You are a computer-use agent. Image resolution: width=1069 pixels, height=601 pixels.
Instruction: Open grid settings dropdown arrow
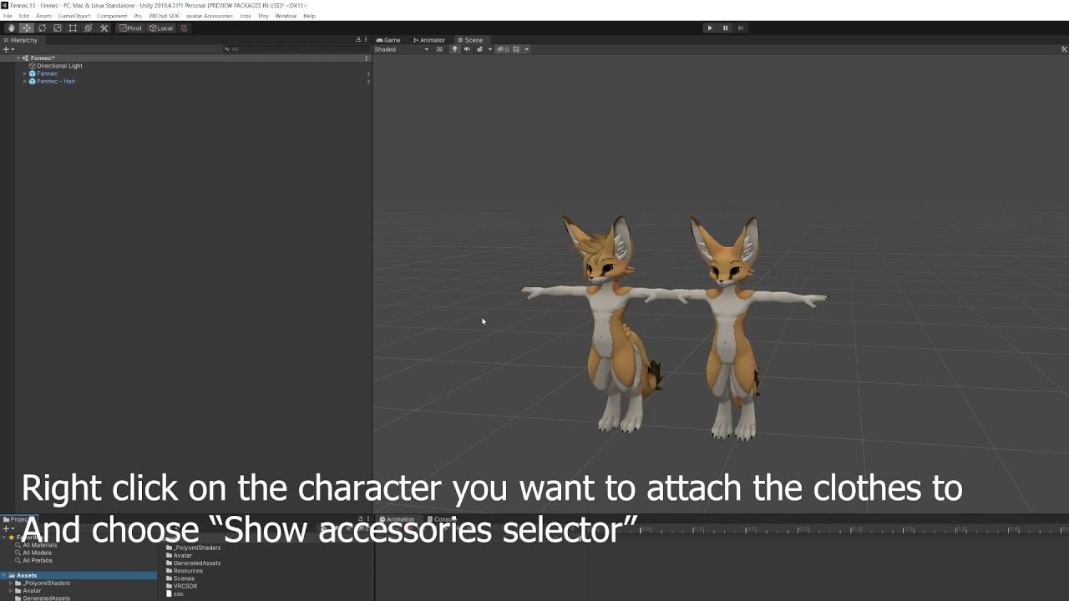point(526,49)
